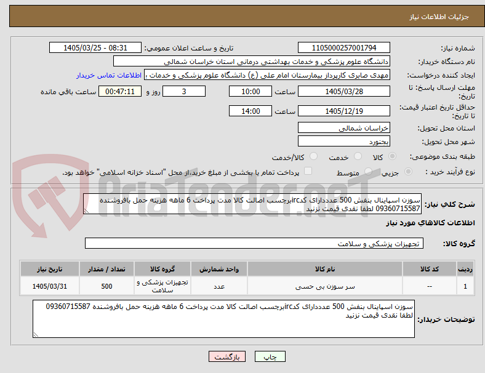Click the response deadline date 1405/03/28
The height and width of the screenshot is (373, 485).
click(344, 92)
